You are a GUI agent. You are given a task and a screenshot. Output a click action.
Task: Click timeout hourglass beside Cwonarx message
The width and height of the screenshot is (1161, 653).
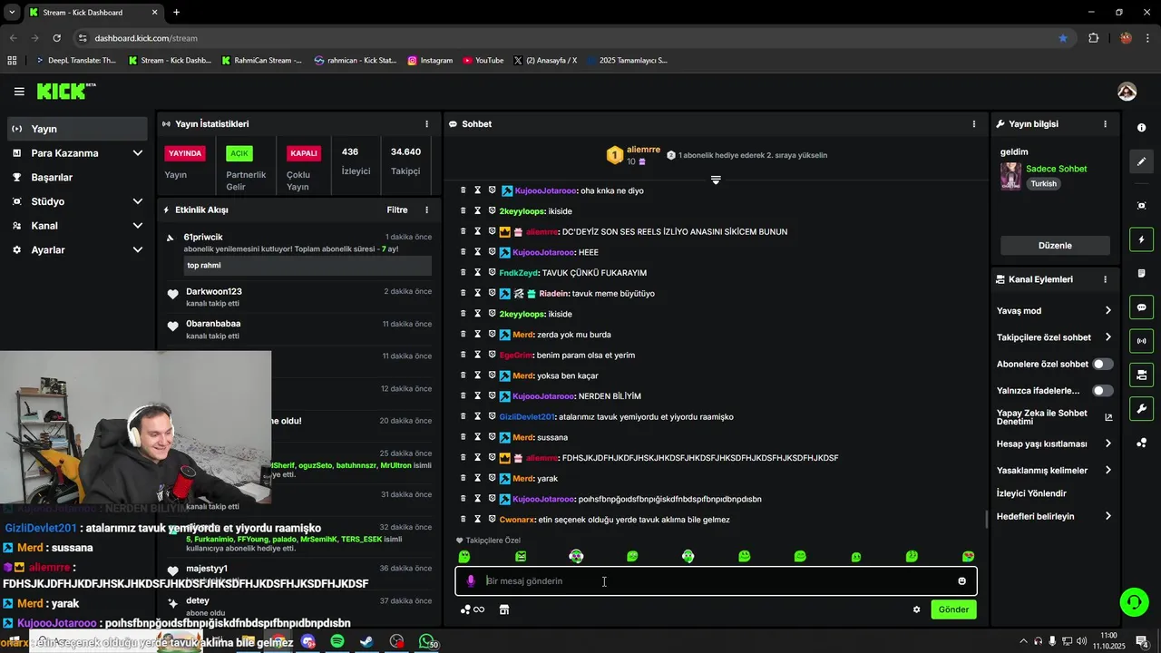tap(477, 520)
